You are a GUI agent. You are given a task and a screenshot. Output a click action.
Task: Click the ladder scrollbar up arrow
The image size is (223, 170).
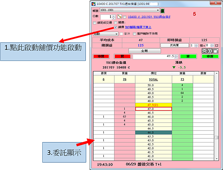[x=216, y=73]
